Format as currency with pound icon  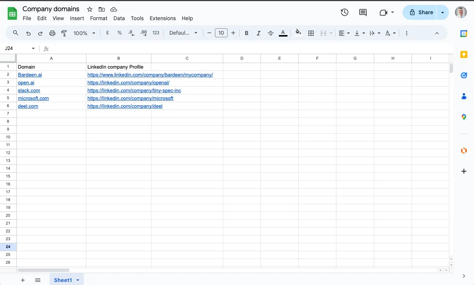108,33
